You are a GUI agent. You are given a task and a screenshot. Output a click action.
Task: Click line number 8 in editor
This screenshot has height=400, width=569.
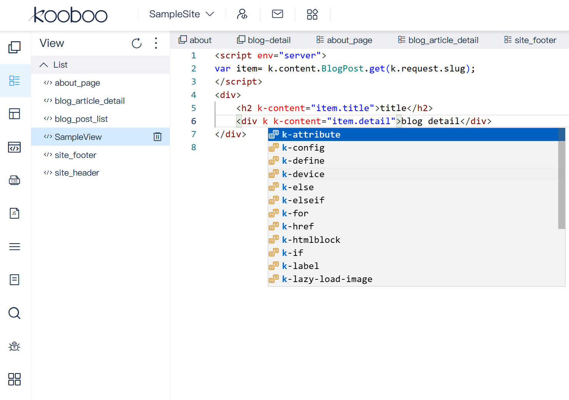194,147
